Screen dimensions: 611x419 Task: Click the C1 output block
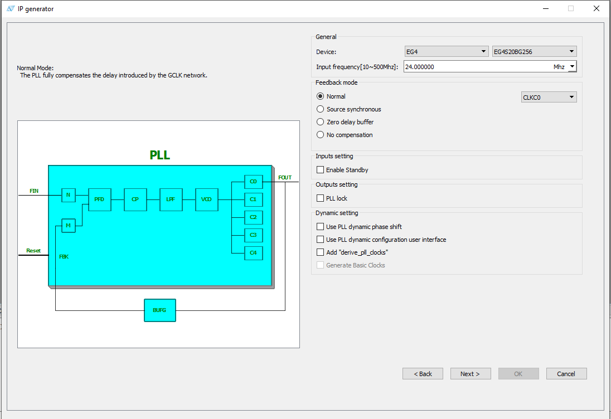(x=253, y=199)
